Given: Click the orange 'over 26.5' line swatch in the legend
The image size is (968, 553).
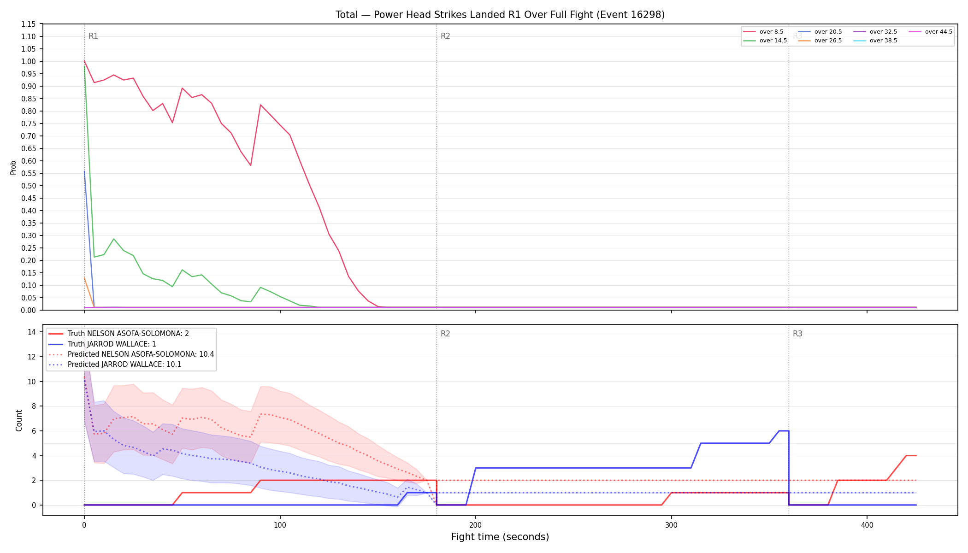Looking at the screenshot, I should click(x=804, y=41).
